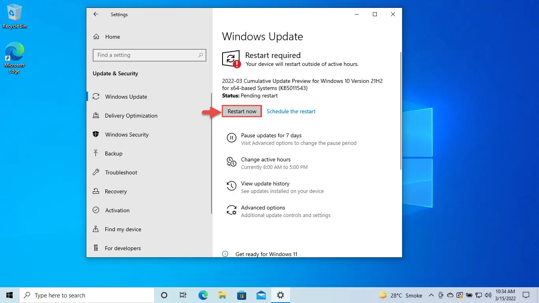The image size is (539, 303).
Task: Open Advanced options for updates
Action: tap(279, 211)
